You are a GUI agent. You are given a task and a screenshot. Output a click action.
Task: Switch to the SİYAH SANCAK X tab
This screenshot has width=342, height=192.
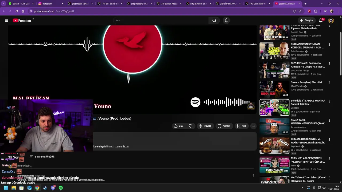tap(228, 4)
